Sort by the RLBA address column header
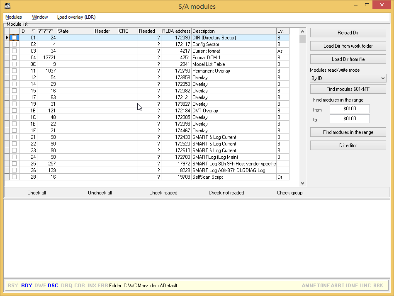Viewport: 394px width, 296px height. 176,31
